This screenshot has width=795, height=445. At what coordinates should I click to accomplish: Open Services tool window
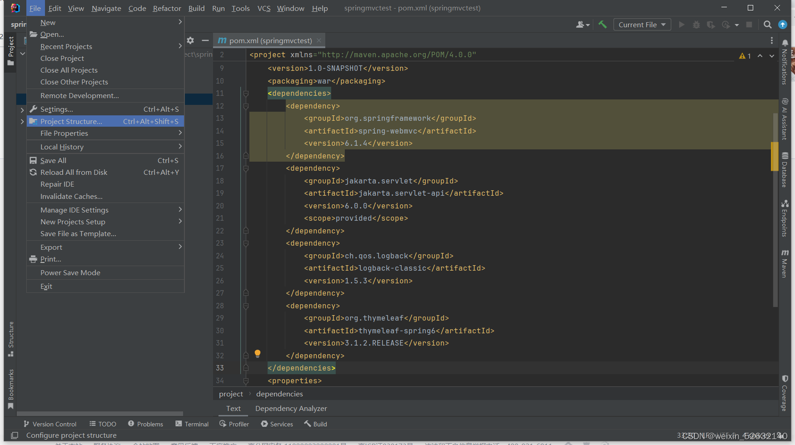(x=277, y=424)
